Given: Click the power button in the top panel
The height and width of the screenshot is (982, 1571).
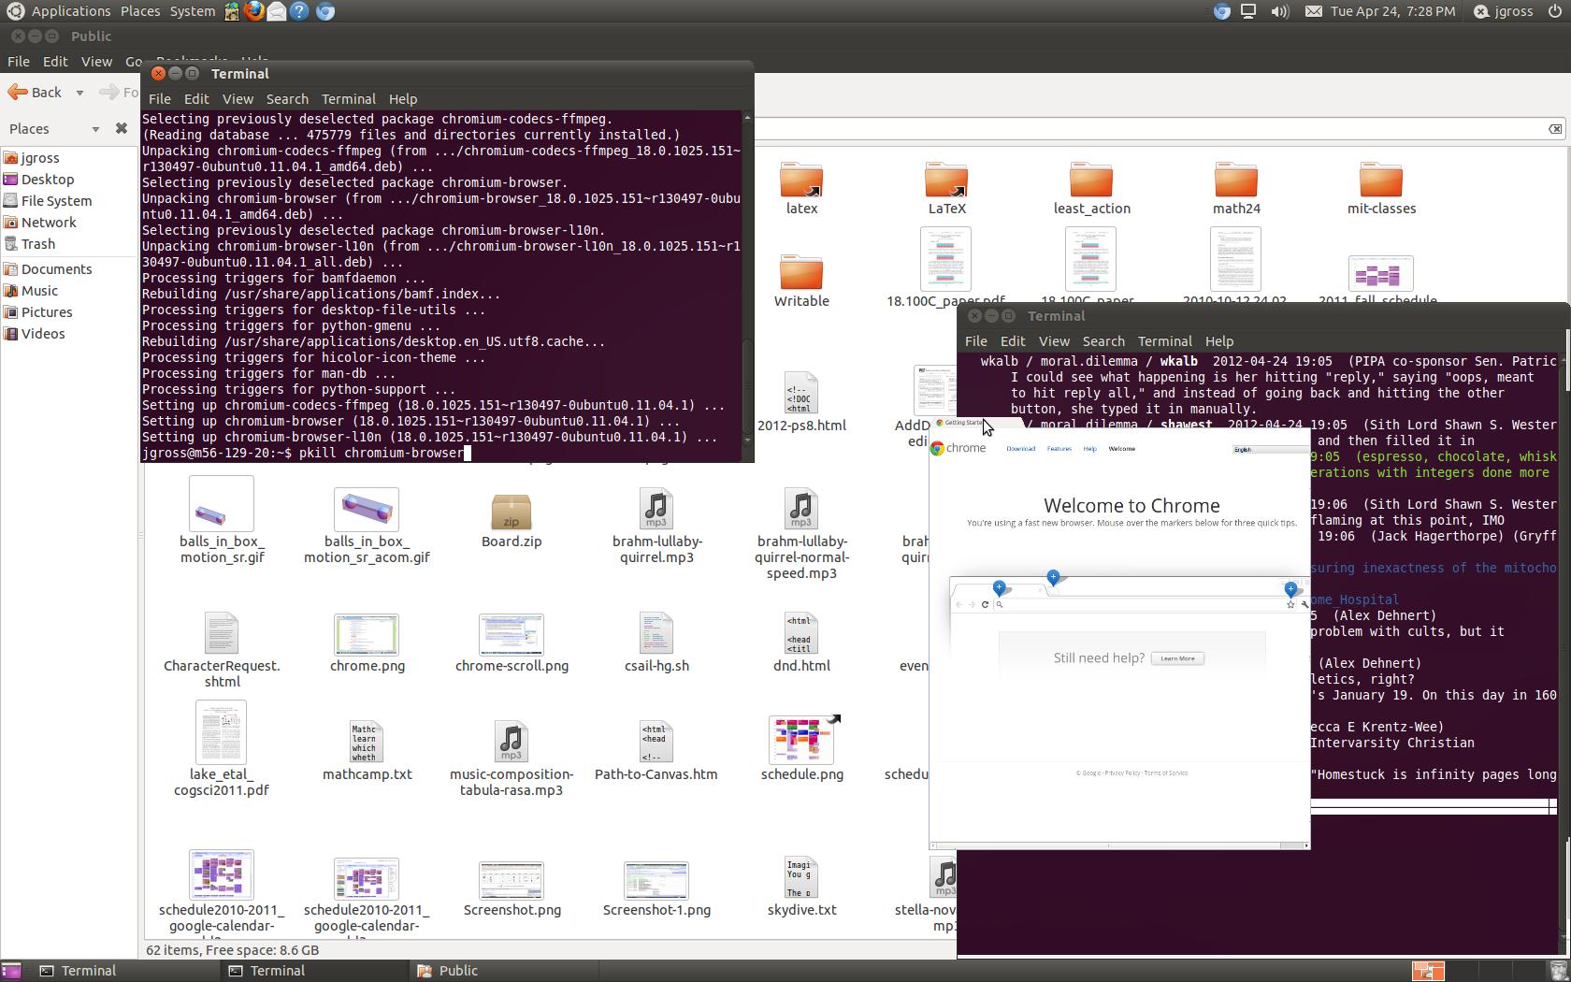Looking at the screenshot, I should pyautogui.click(x=1555, y=11).
